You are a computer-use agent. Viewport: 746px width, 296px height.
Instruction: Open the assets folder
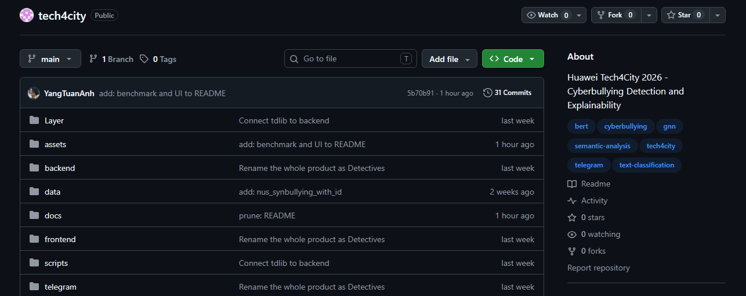tap(56, 144)
